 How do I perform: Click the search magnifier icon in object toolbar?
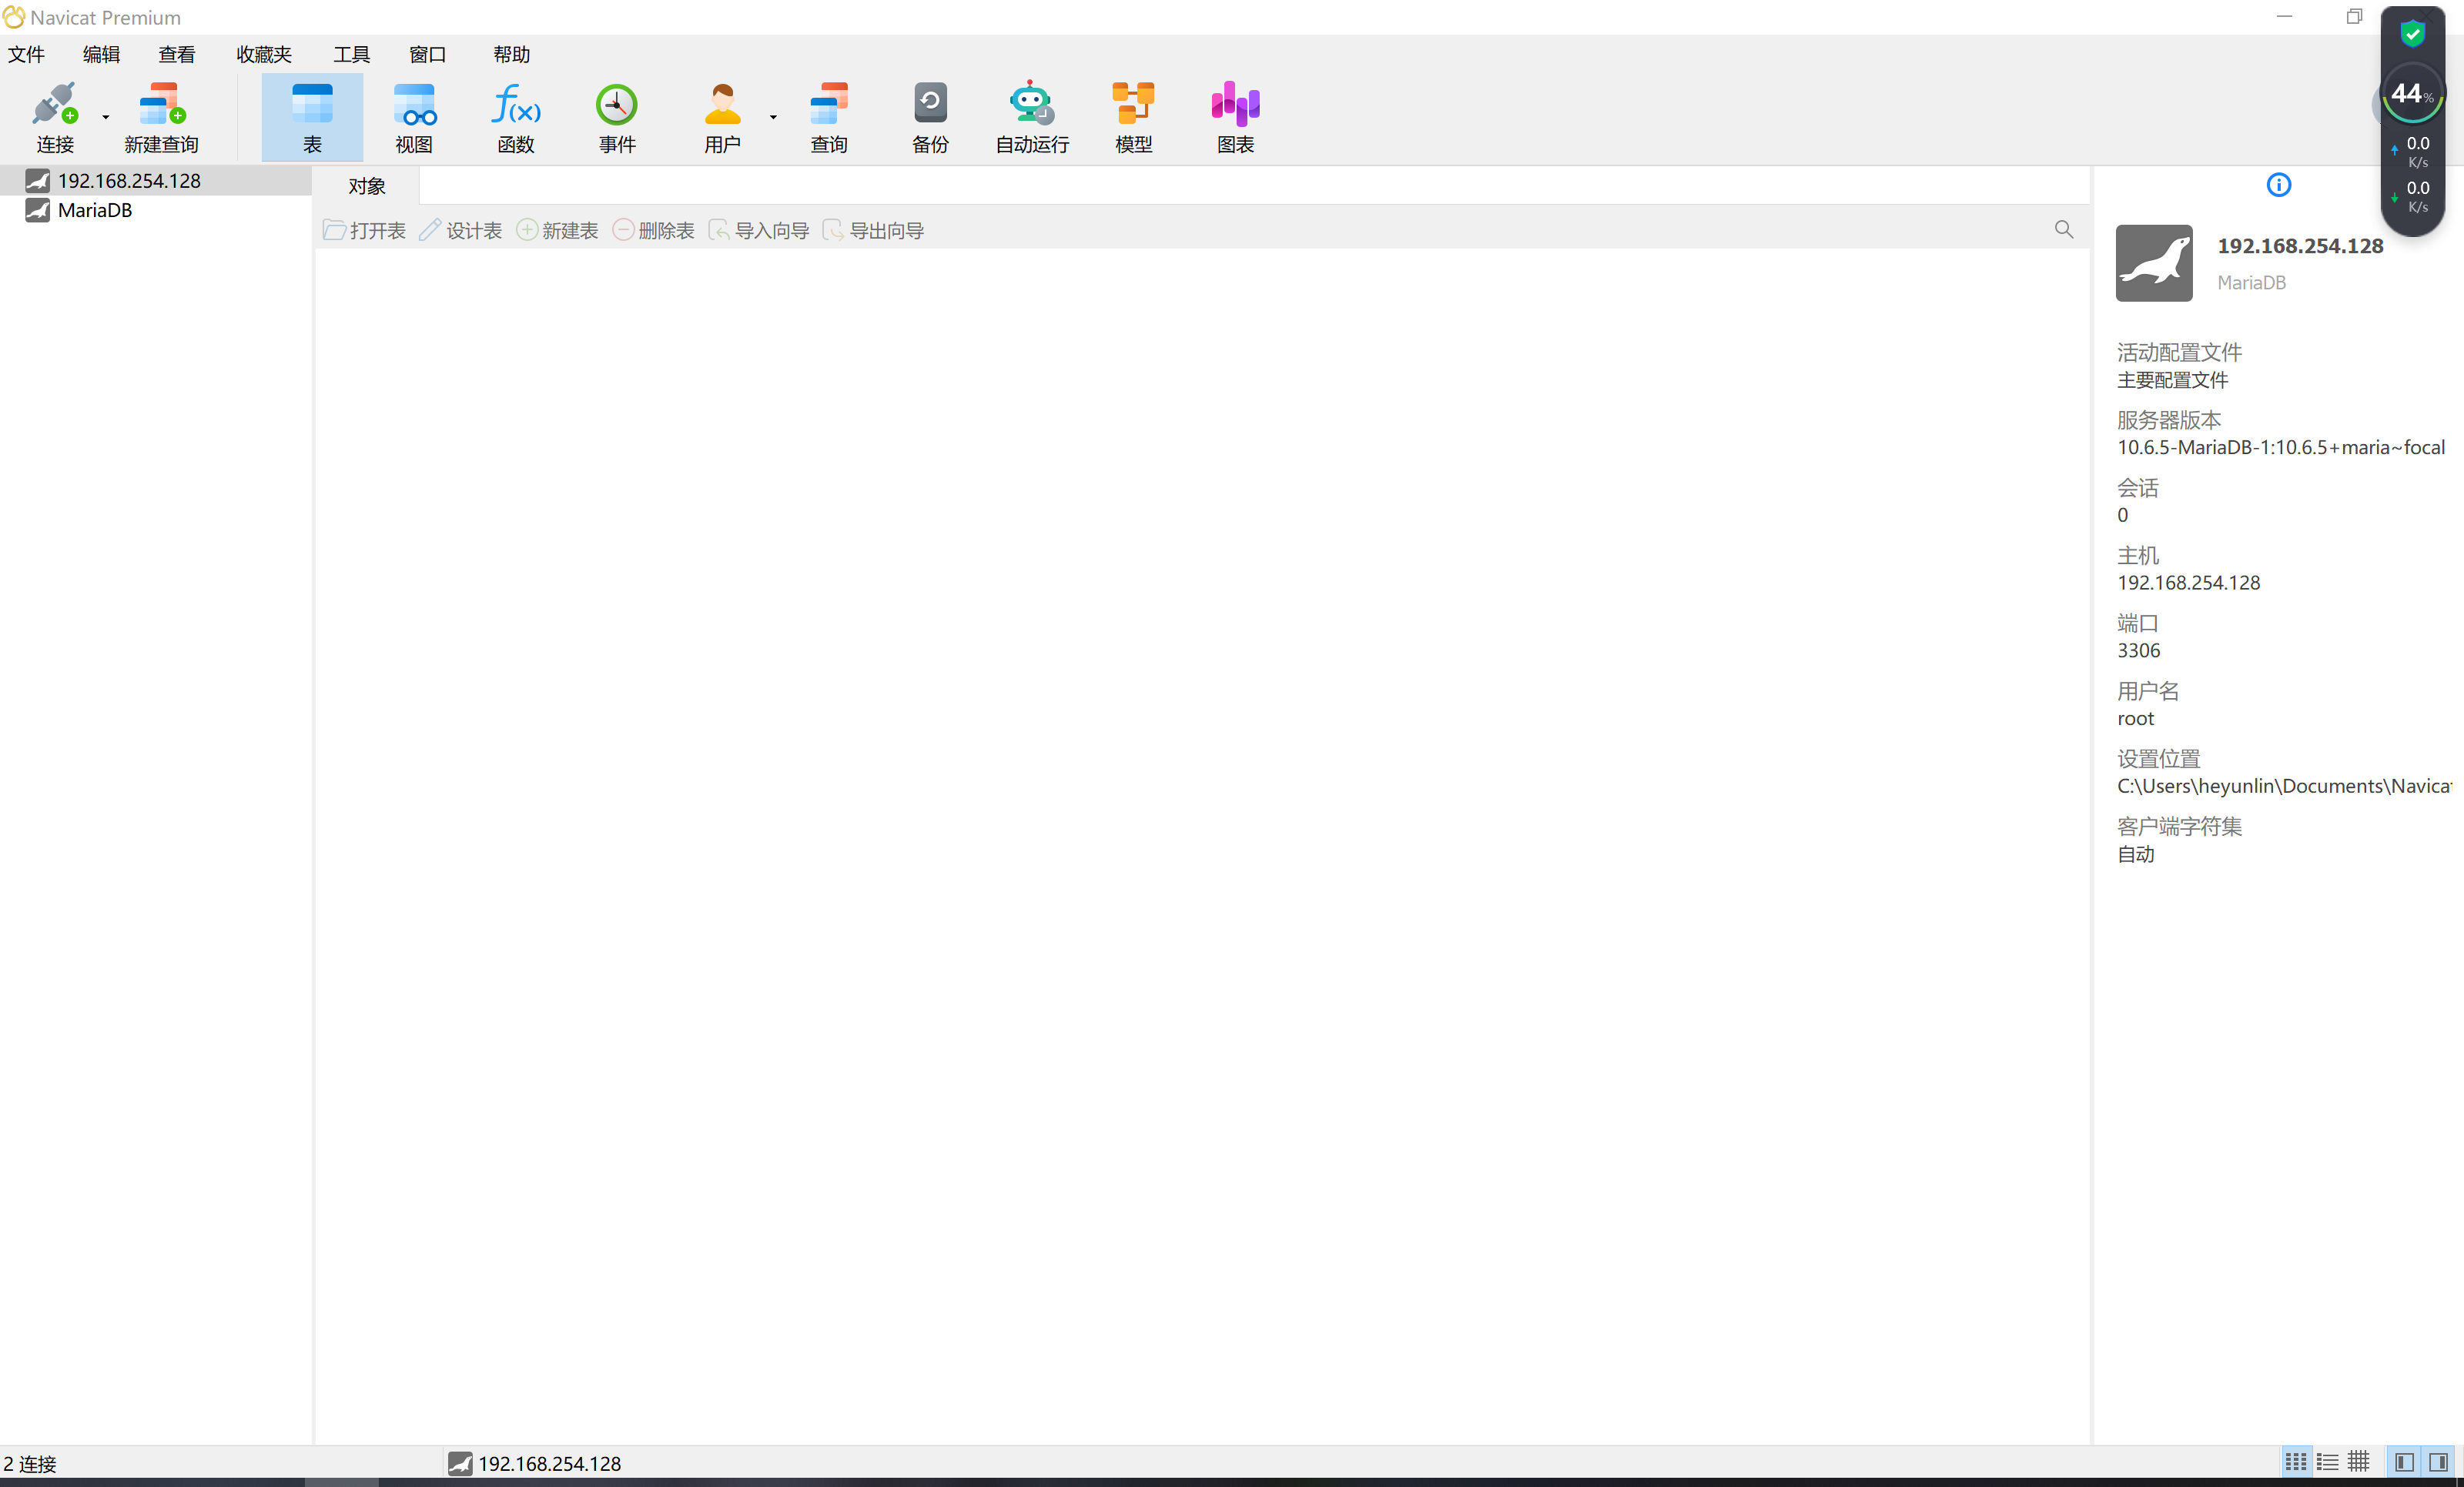click(2064, 230)
